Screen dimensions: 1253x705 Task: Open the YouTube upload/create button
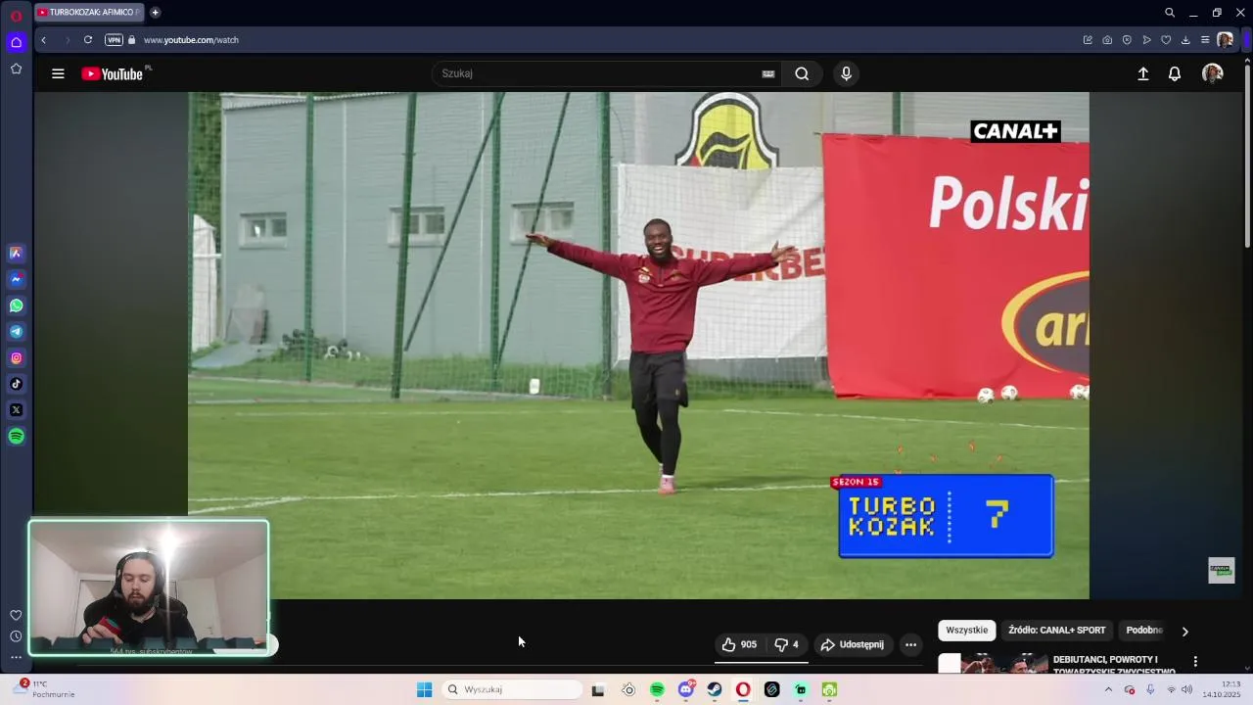1142,73
